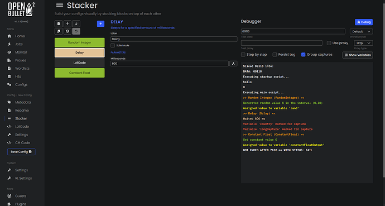Image resolution: width=385 pixels, height=206 pixels.
Task: Select the Constant Float block in stack
Action: pos(80,73)
